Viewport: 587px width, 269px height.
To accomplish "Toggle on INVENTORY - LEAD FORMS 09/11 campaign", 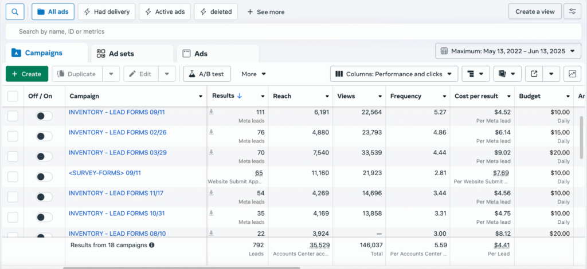I will click(x=44, y=116).
